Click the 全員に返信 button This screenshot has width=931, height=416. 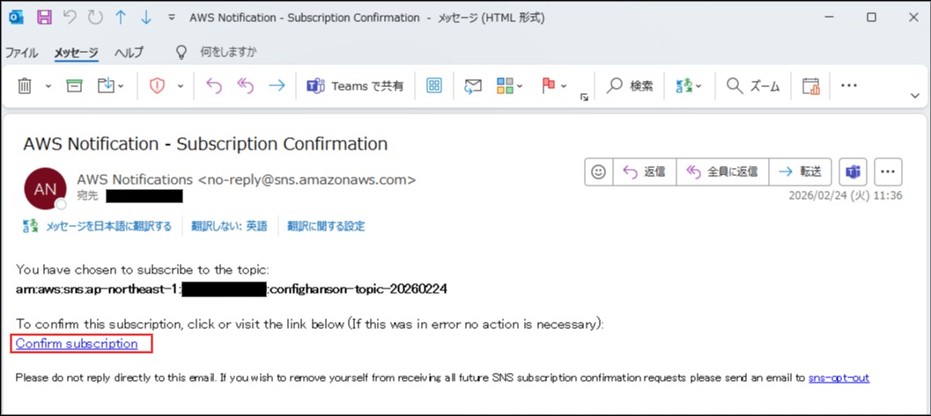pyautogui.click(x=722, y=172)
